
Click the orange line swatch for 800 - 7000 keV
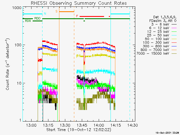pyautogui.click(x=174, y=50)
